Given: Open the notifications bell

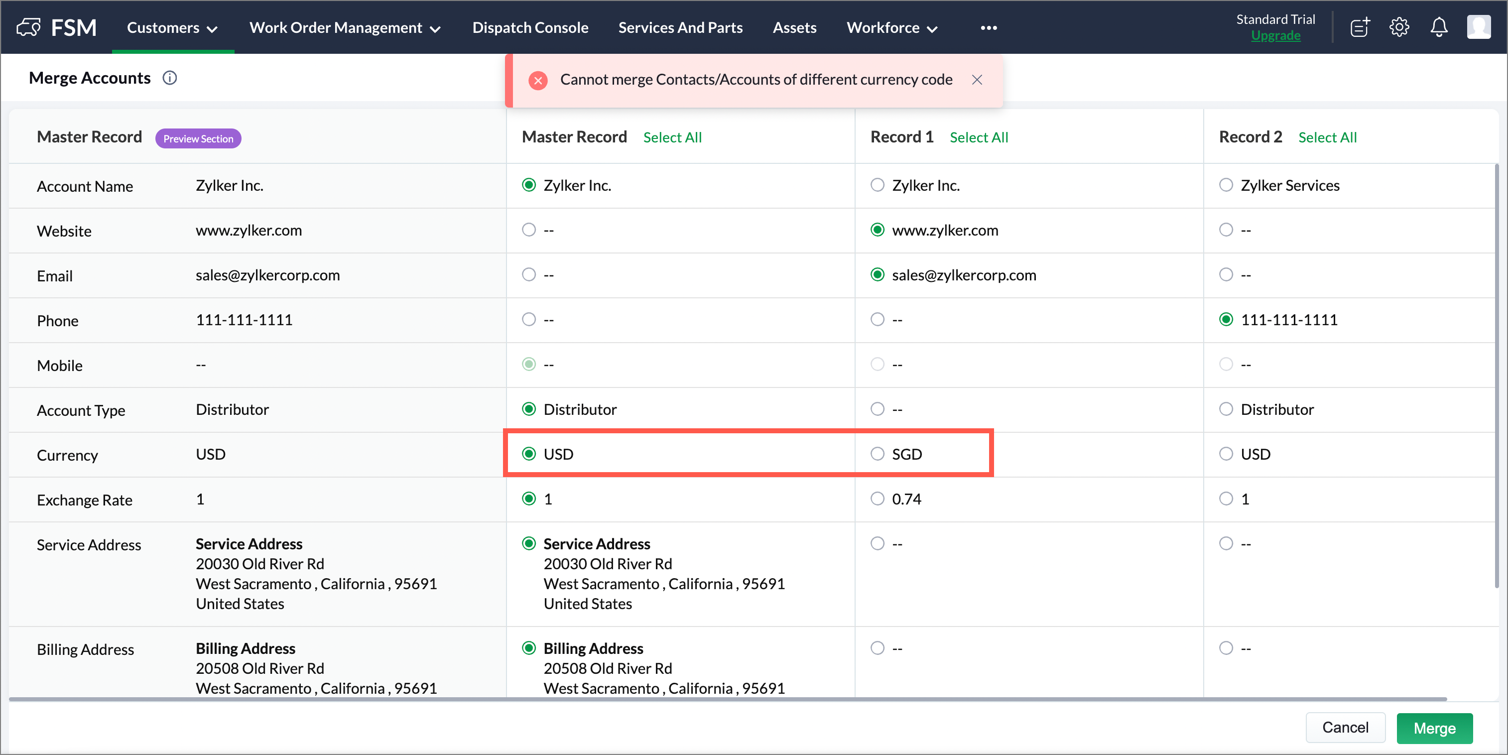Looking at the screenshot, I should click(1439, 27).
